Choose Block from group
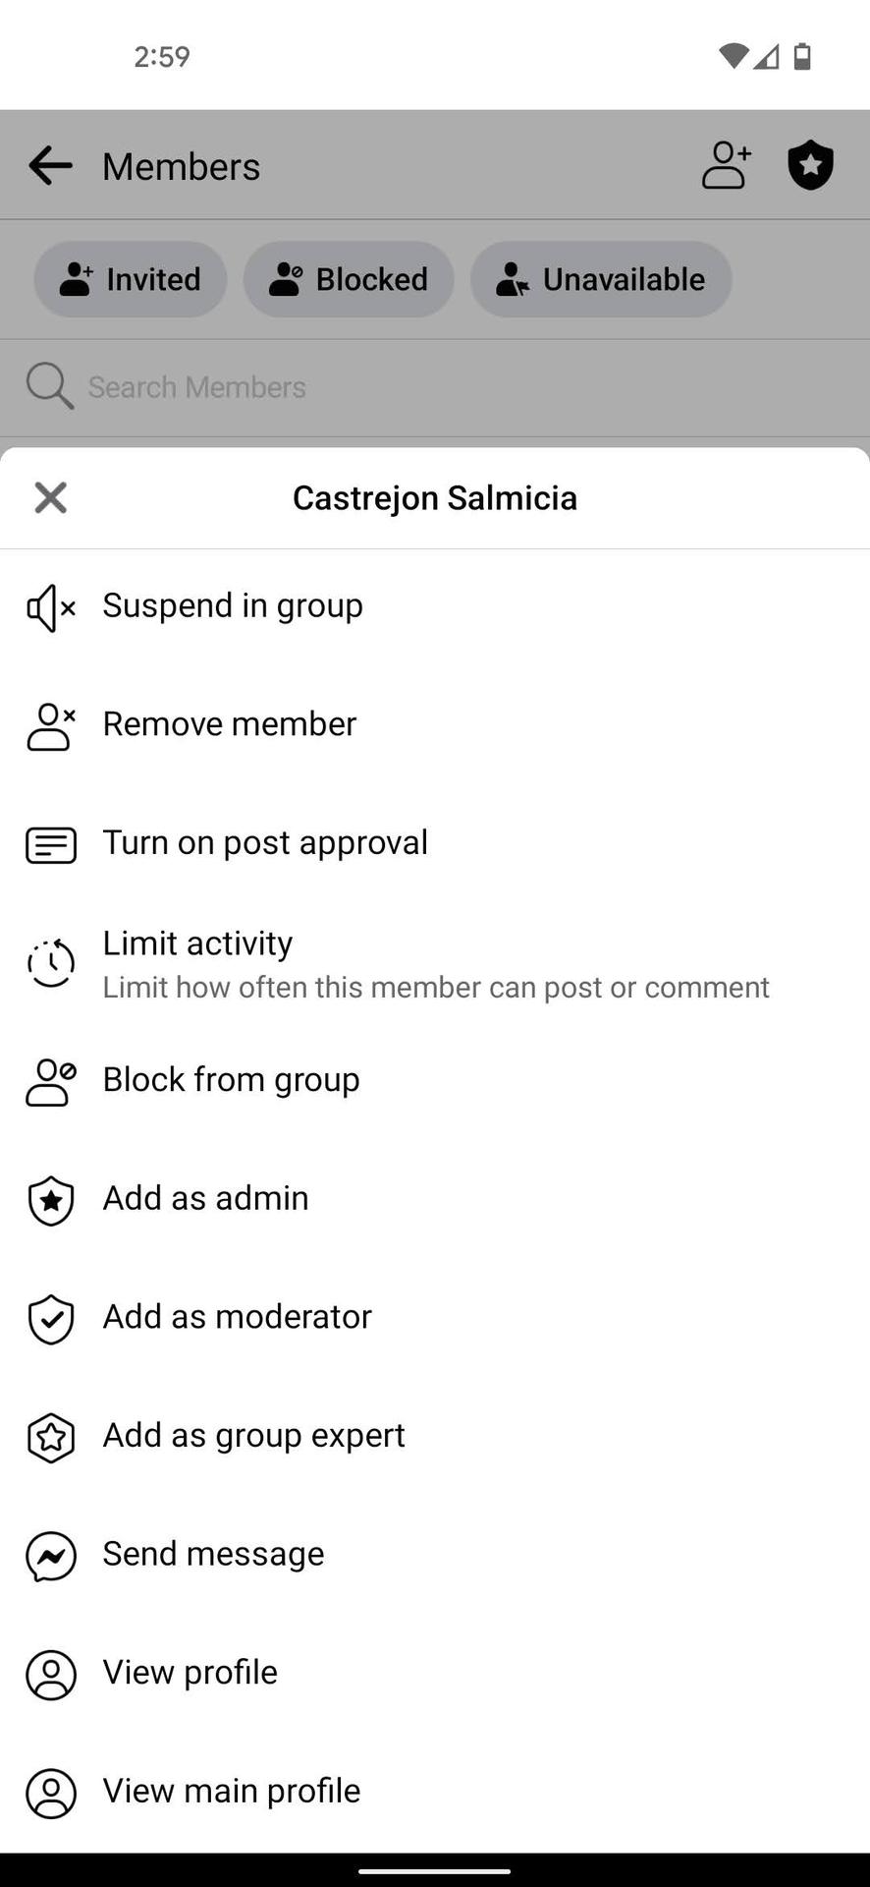This screenshot has height=1887, width=870. [232, 1080]
